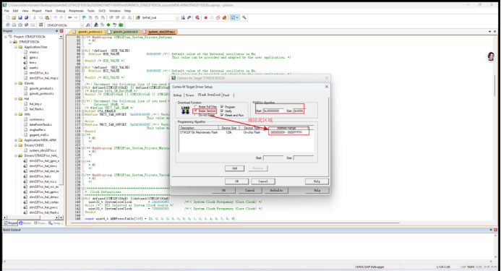Click the RAM for Algorithm Start field
Screen dimensions: 501x271
273,111
